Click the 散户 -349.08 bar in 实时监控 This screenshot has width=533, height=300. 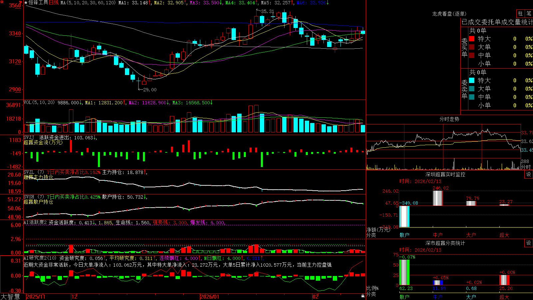tap(404, 216)
